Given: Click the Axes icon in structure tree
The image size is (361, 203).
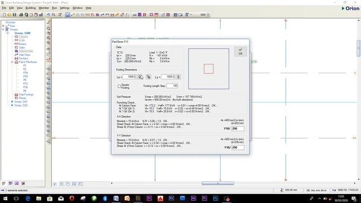Looking at the screenshot, I should pyautogui.click(x=7, y=26).
